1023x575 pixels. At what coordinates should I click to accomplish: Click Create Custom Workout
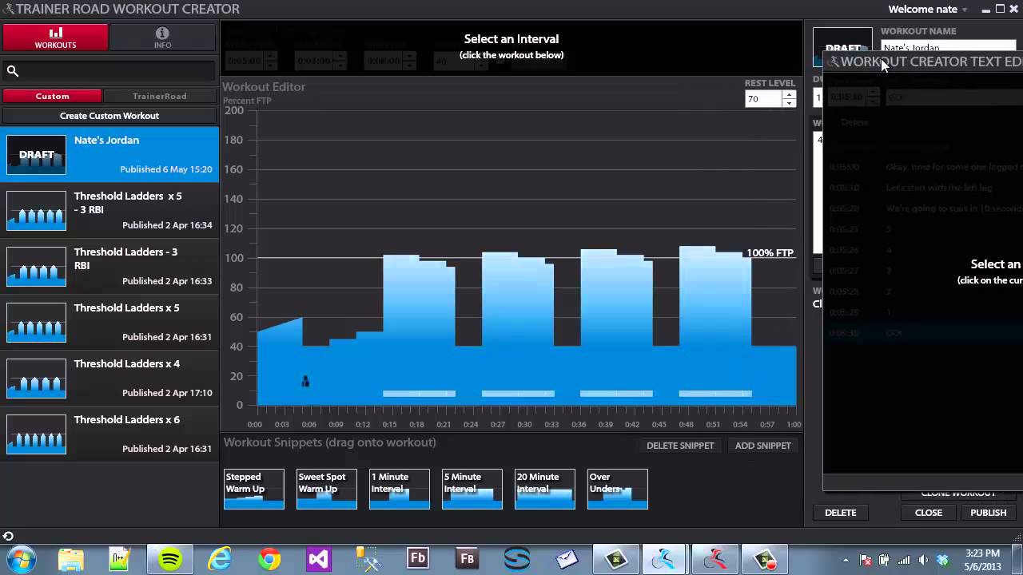(x=109, y=116)
